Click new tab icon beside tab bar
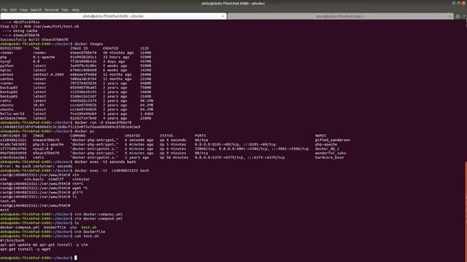Image resolution: width=467 pixels, height=262 pixels. pos(458,16)
